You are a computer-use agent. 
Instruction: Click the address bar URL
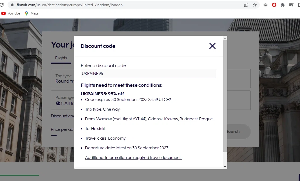69,5
